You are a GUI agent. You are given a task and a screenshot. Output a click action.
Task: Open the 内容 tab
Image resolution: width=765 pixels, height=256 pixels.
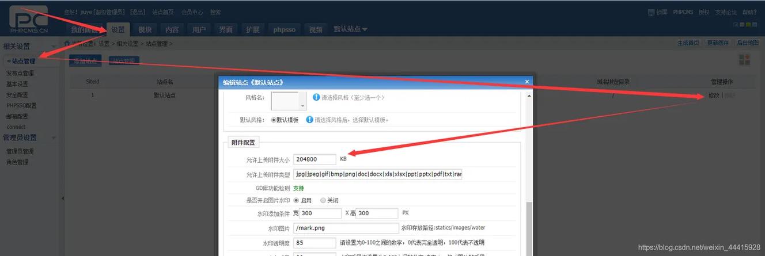[172, 29]
